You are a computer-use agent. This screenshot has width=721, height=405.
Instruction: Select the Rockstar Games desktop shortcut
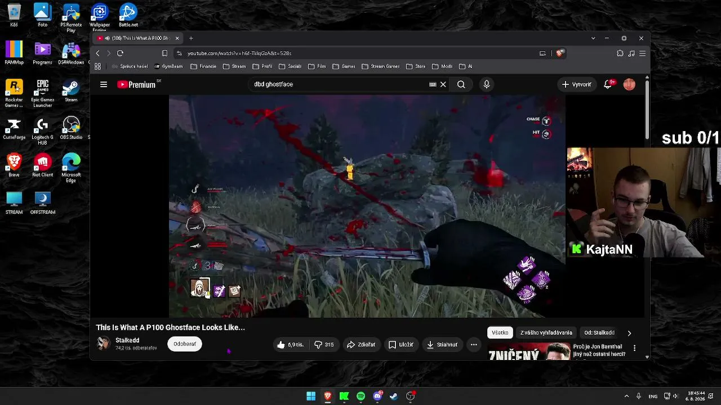14,93
